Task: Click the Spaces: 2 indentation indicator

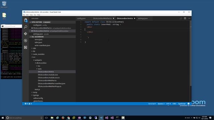Action: coord(161,104)
